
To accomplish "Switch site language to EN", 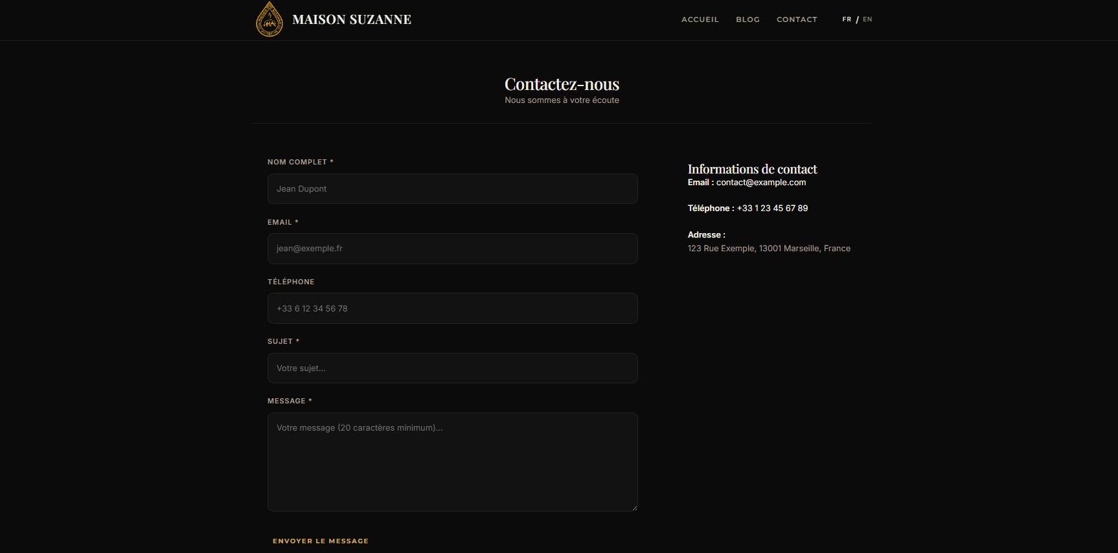I will 867,19.
